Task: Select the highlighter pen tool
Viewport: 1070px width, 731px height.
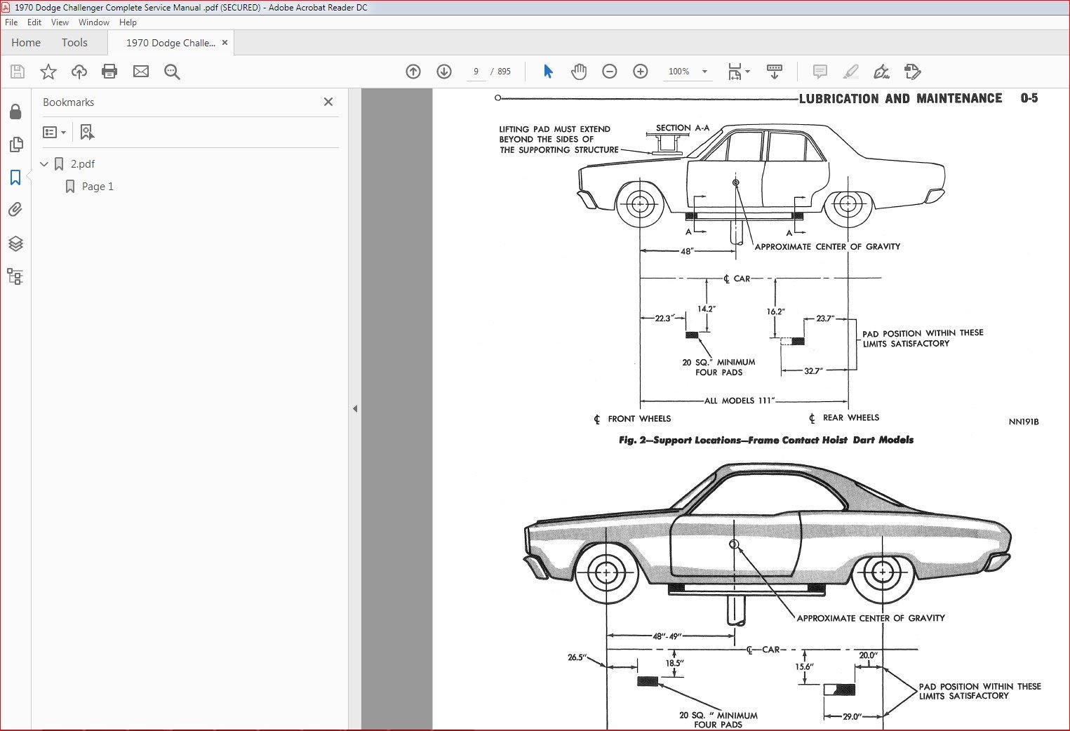Action: coord(850,72)
